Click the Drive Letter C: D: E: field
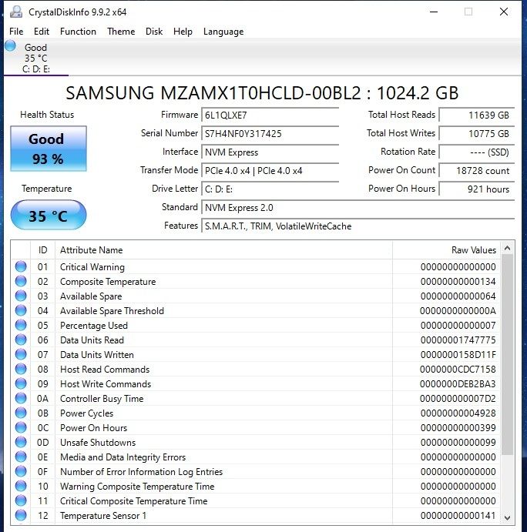Image resolution: width=527 pixels, height=532 pixels. point(270,189)
